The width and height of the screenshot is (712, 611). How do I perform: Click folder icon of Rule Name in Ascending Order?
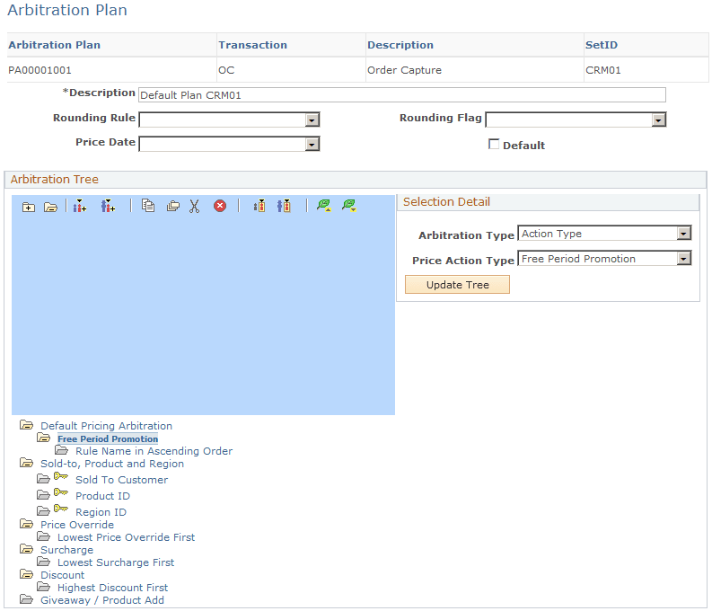[x=61, y=450]
